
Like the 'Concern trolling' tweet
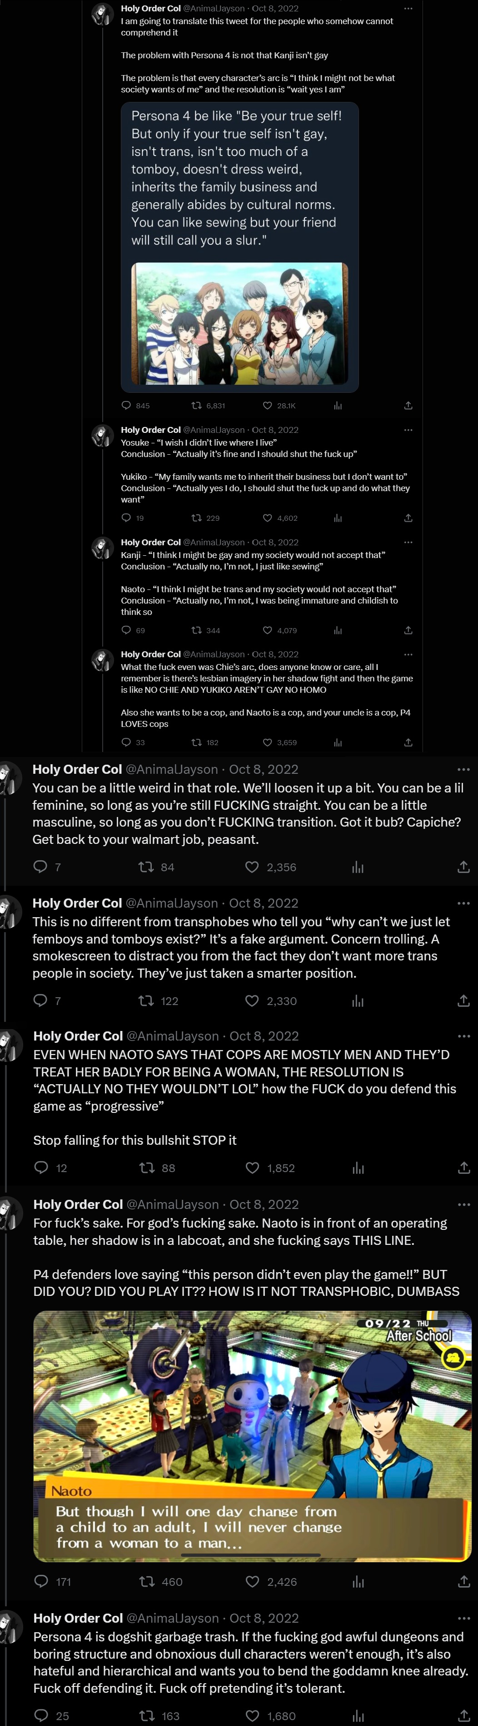252,1000
